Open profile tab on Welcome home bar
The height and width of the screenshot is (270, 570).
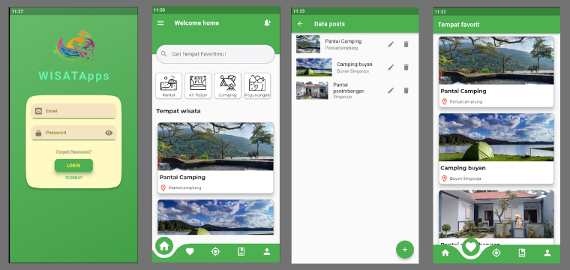coord(267,251)
